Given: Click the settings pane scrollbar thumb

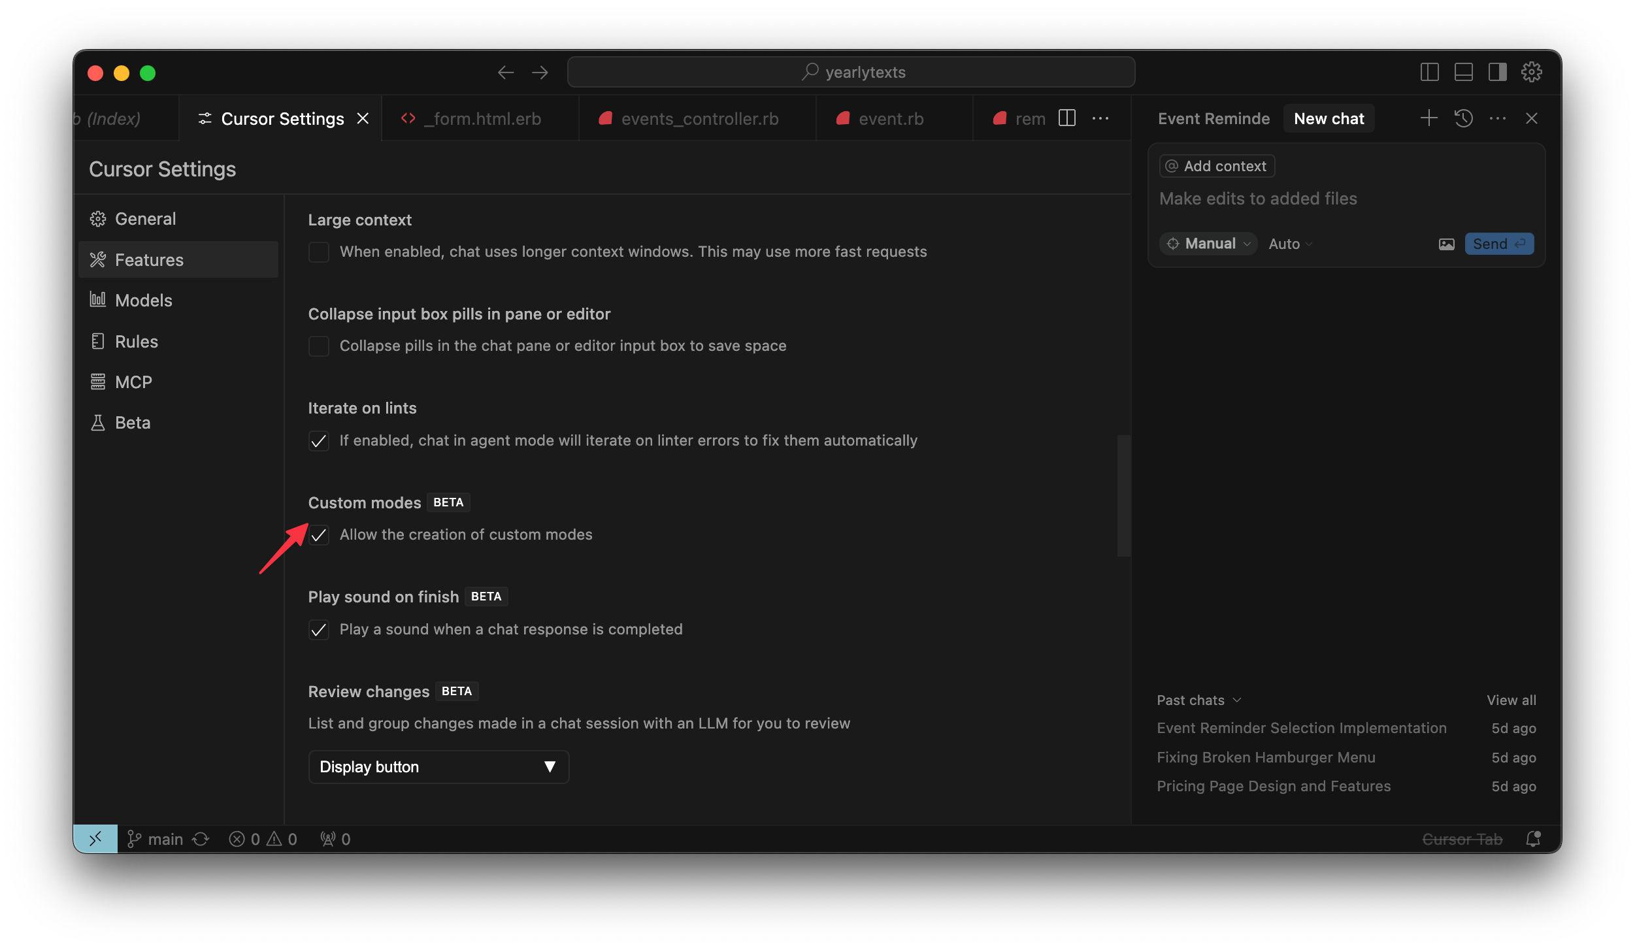Looking at the screenshot, I should point(1124,495).
